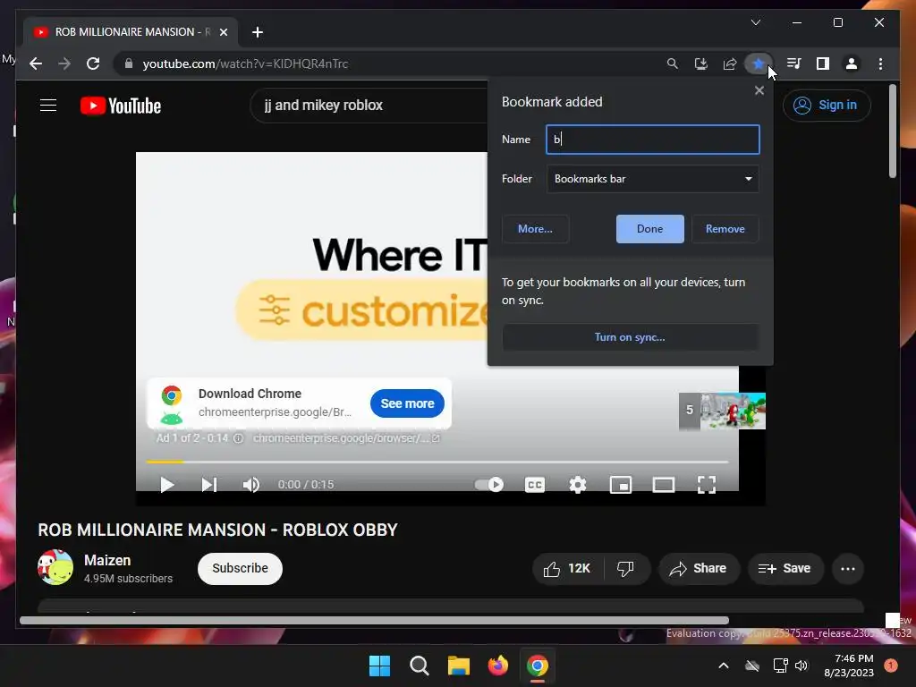Click Turn on sync...

tap(630, 337)
